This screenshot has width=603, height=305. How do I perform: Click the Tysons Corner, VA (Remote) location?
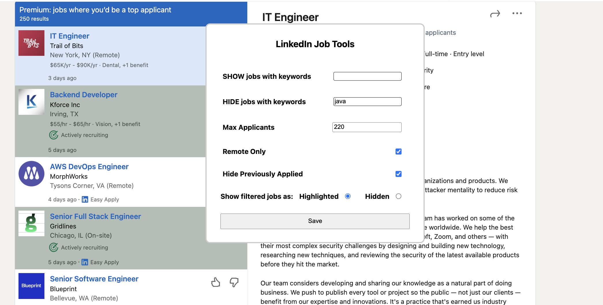click(92, 186)
